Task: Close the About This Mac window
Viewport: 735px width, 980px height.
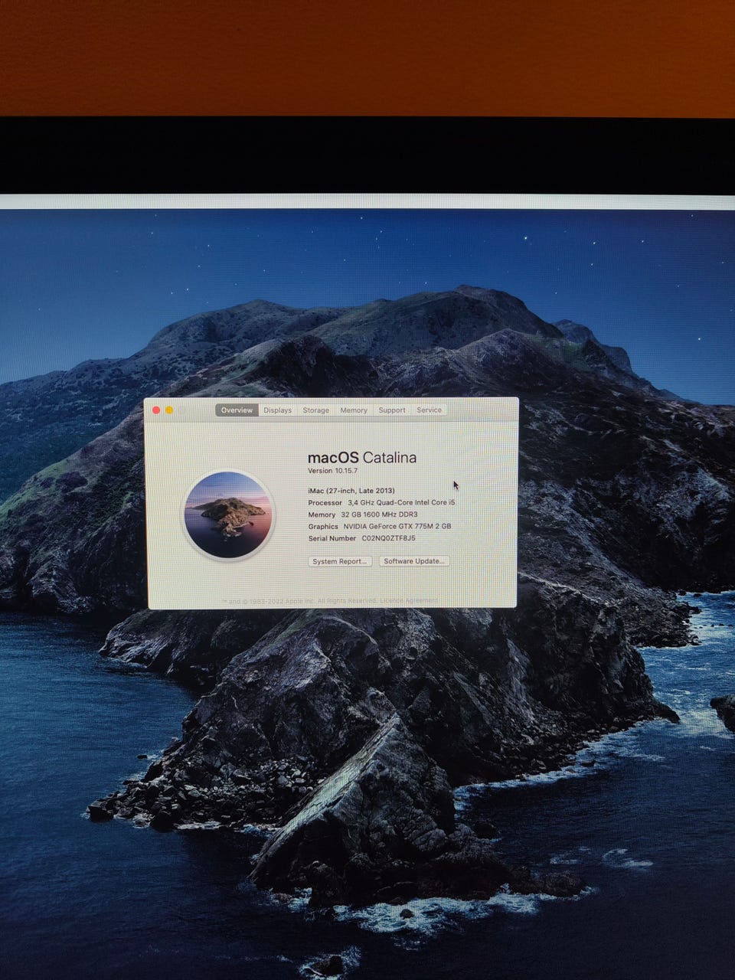Action: [157, 410]
